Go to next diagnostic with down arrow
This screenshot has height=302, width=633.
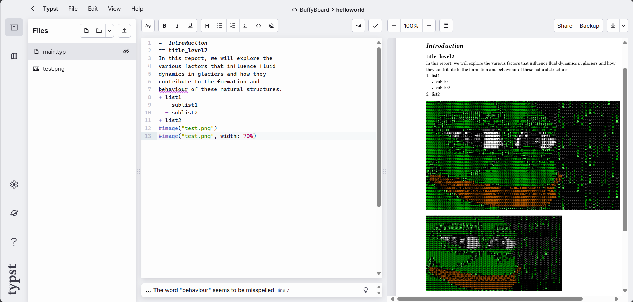tap(379, 293)
